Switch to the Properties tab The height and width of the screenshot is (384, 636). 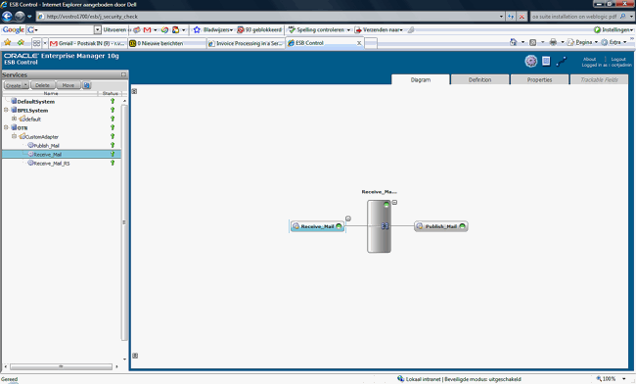539,79
